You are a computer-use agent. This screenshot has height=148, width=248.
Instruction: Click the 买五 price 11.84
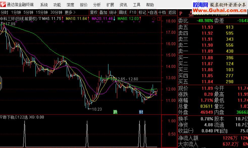pos(207,82)
